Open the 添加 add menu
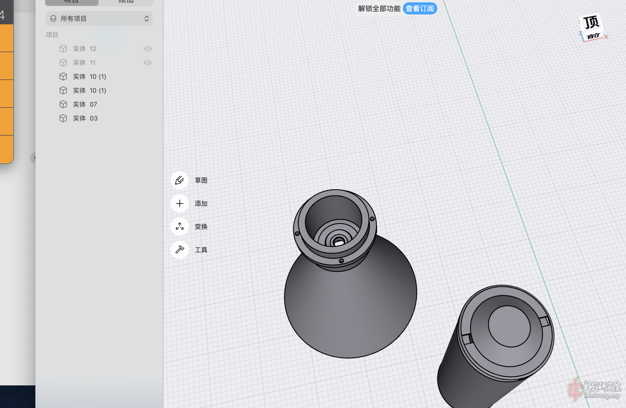The height and width of the screenshot is (408, 626). [180, 204]
